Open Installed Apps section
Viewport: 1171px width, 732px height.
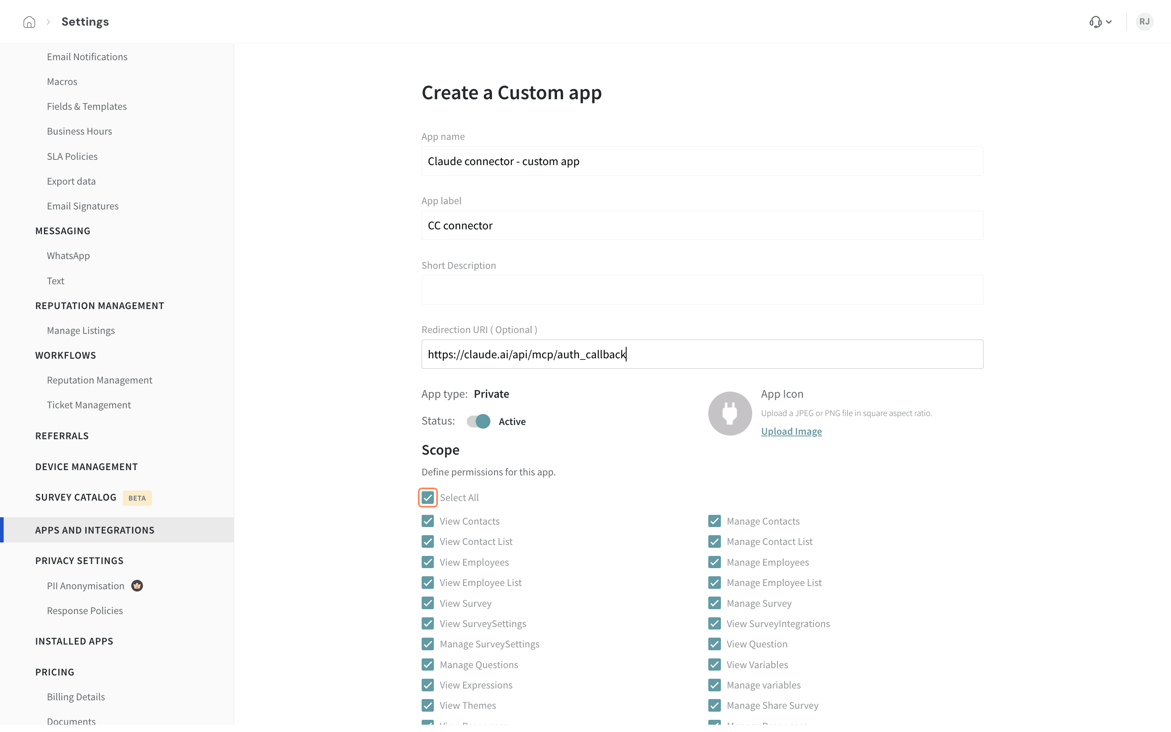pos(74,641)
